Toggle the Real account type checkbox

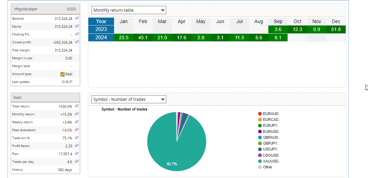click(x=63, y=74)
